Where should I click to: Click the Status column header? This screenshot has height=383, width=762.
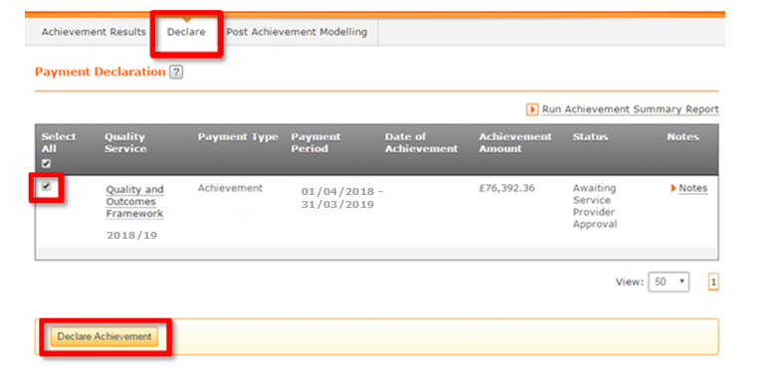tap(590, 137)
